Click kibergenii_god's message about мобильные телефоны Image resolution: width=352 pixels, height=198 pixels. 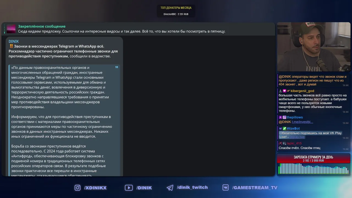point(313,103)
